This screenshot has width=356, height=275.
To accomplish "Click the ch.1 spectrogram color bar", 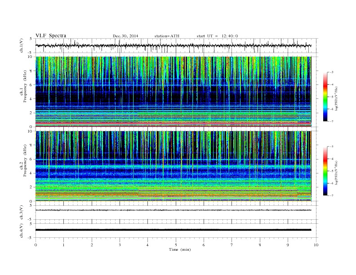I will click(x=325, y=97).
